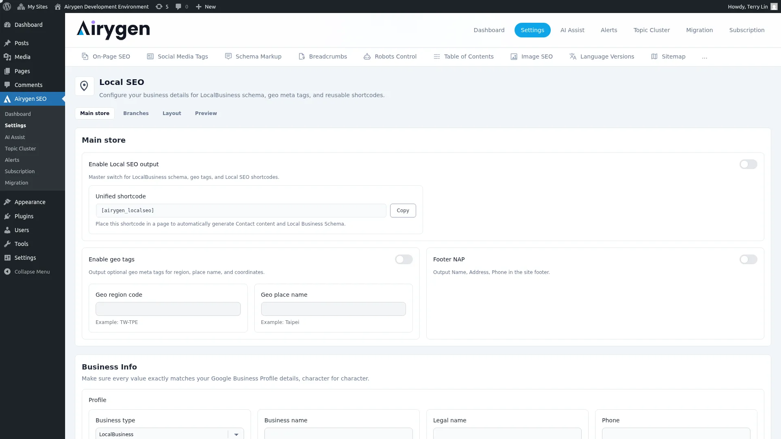Click the Schema Markup icon

click(x=228, y=57)
